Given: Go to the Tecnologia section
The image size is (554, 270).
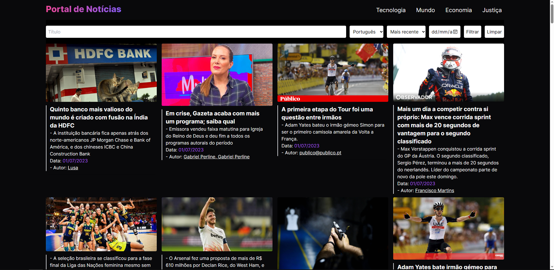Looking at the screenshot, I should point(391,10).
